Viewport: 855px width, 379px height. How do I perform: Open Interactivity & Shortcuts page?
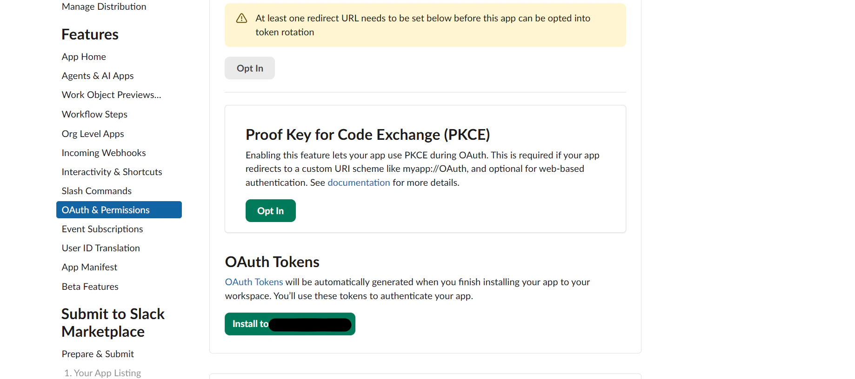pyautogui.click(x=112, y=172)
